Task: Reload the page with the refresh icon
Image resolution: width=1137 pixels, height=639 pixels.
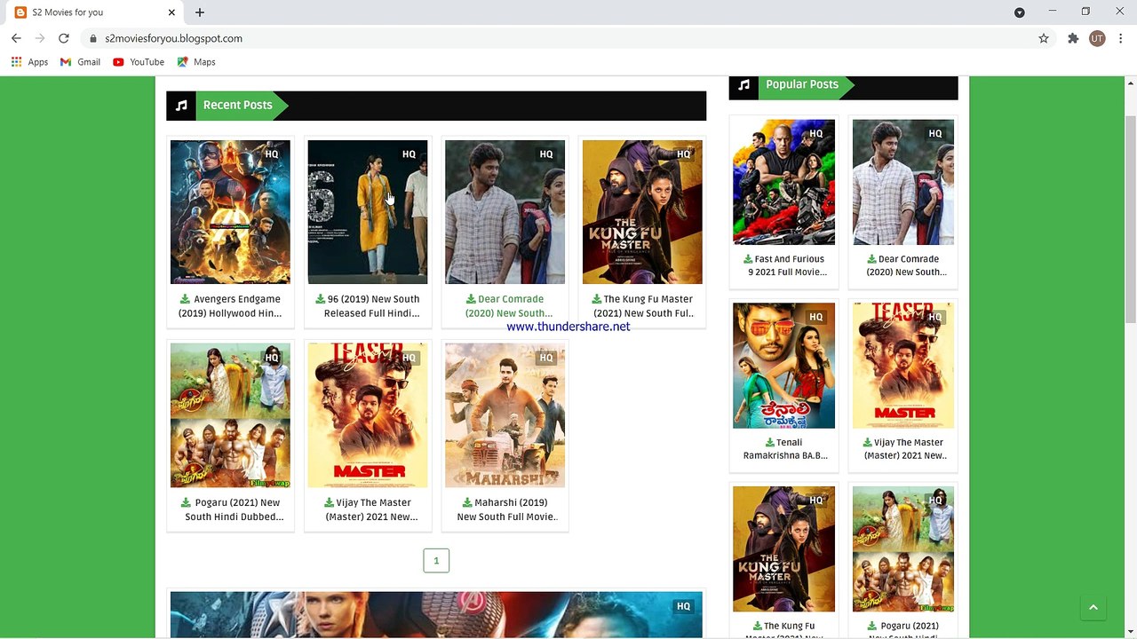Action: 64,38
